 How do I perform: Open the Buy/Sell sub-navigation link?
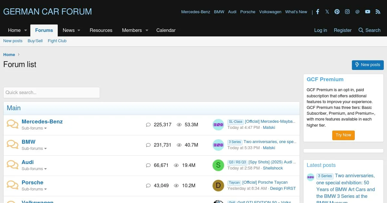tap(35, 41)
